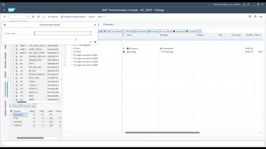Tick the checkbox beside Run node

65,48
